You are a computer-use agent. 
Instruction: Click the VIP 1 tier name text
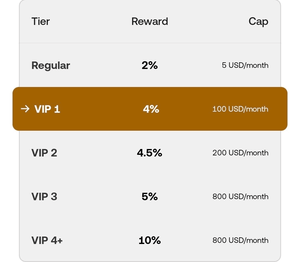click(x=47, y=109)
